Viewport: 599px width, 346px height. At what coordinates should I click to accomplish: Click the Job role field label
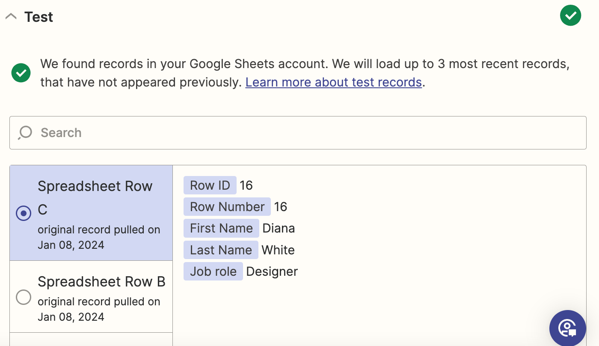coord(213,271)
